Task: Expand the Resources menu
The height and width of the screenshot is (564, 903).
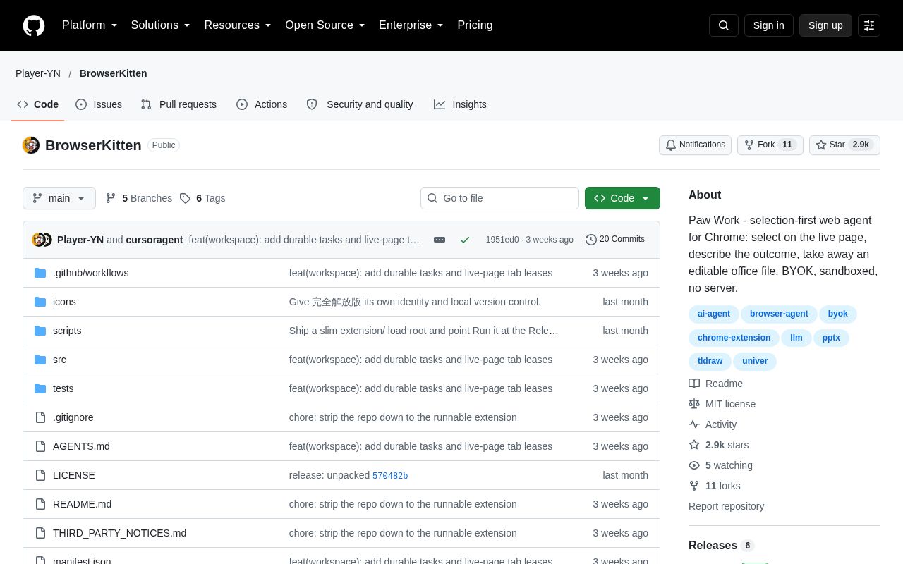Action: pos(238,25)
